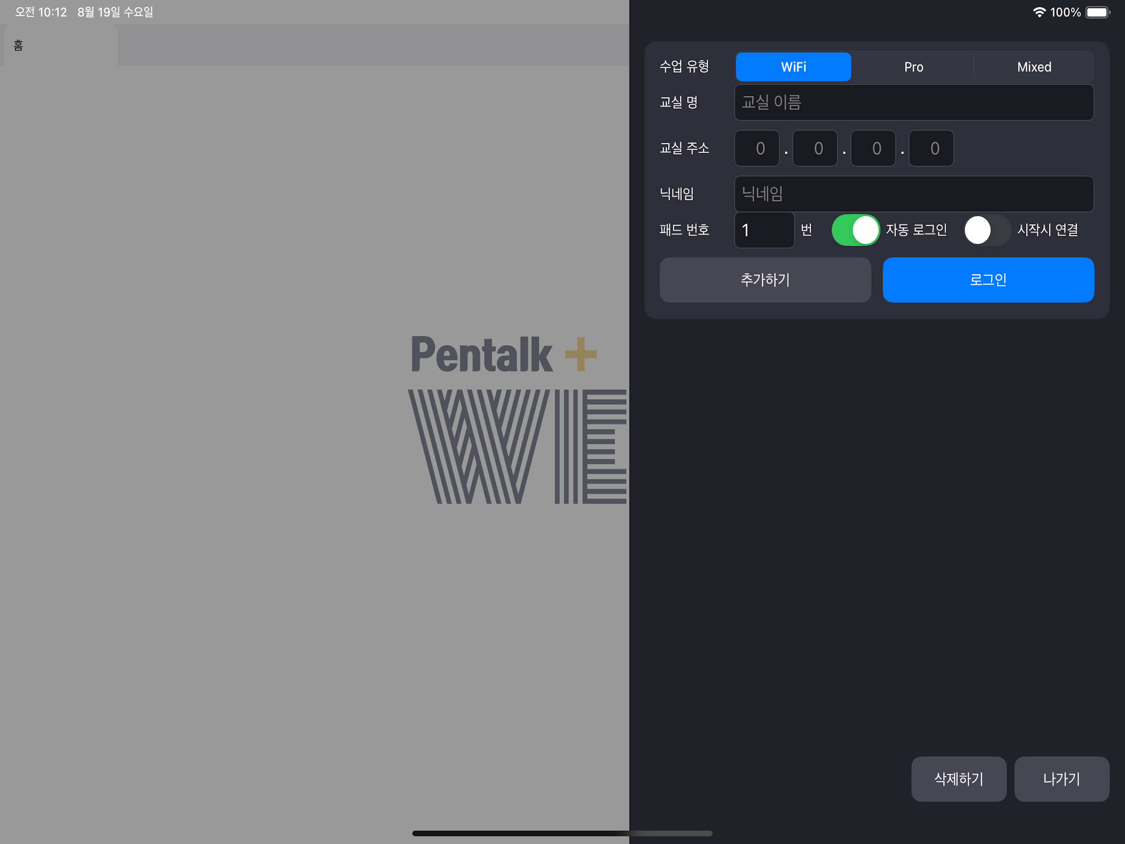The height and width of the screenshot is (844, 1125).
Task: Tap the 오전 10:12 clock
Action: (41, 12)
